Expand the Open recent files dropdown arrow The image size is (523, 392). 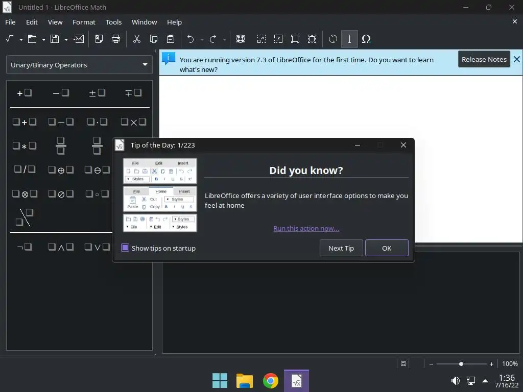click(43, 39)
